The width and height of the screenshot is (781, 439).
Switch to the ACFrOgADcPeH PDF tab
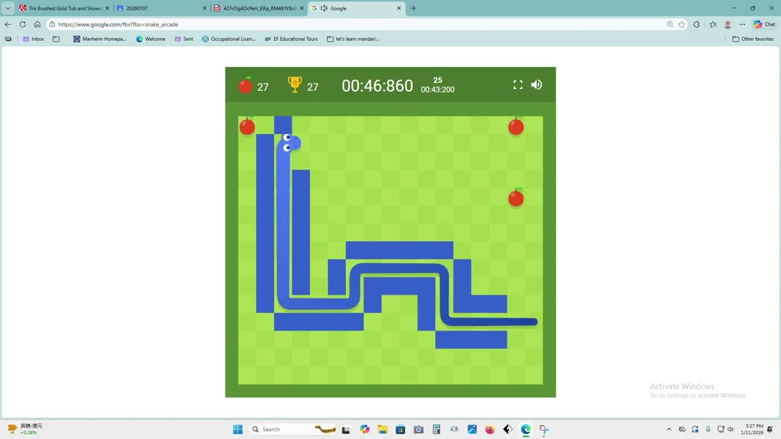tap(259, 9)
